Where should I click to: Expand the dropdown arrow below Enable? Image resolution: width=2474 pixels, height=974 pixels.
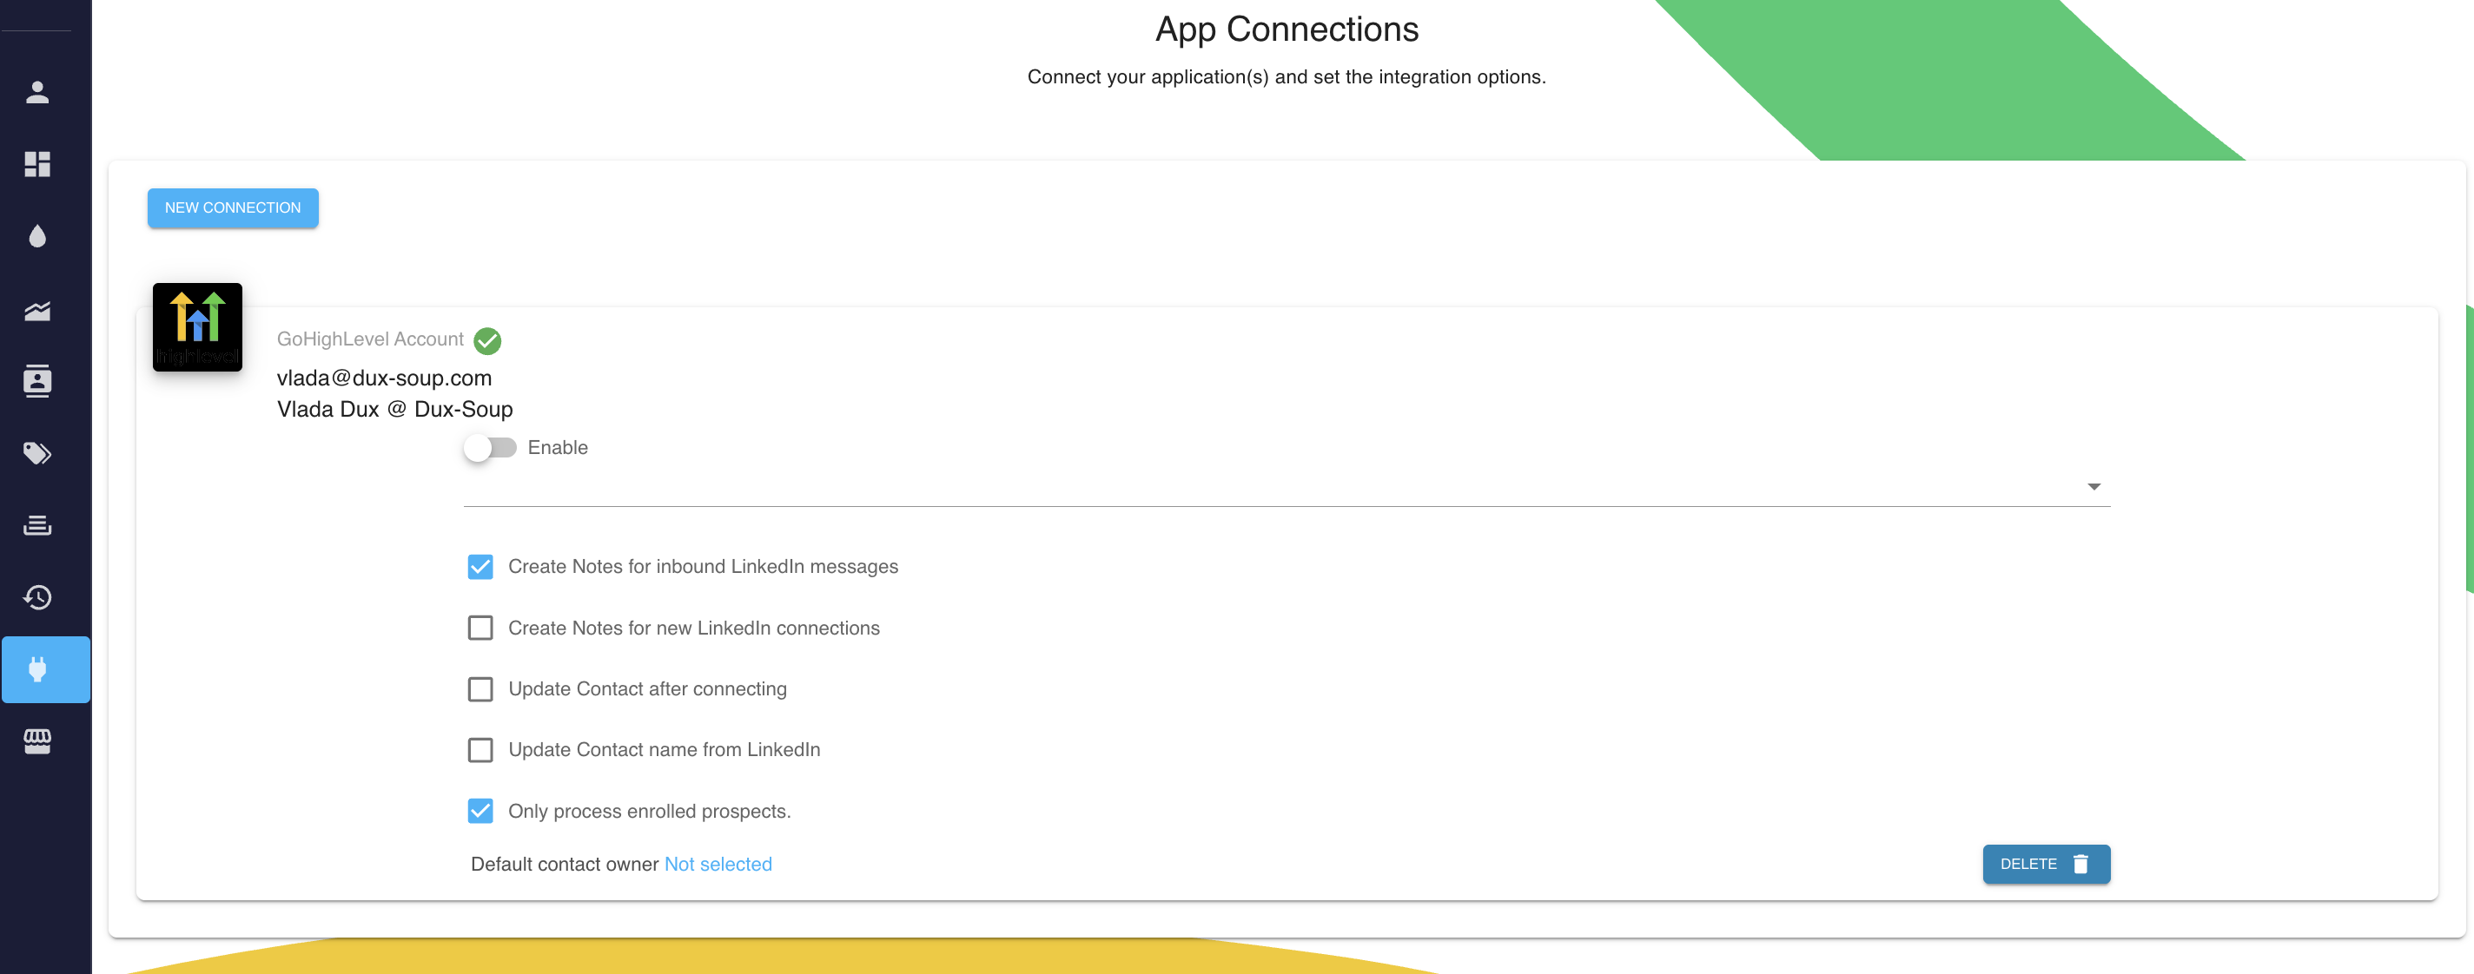tap(2094, 486)
